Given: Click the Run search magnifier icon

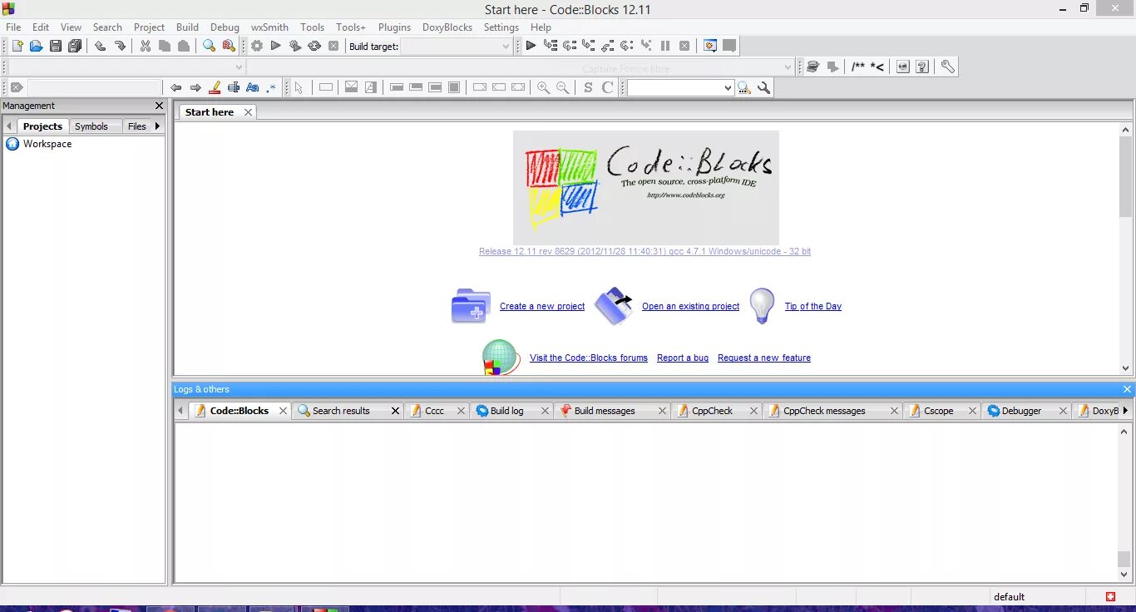Looking at the screenshot, I should pyautogui.click(x=744, y=87).
